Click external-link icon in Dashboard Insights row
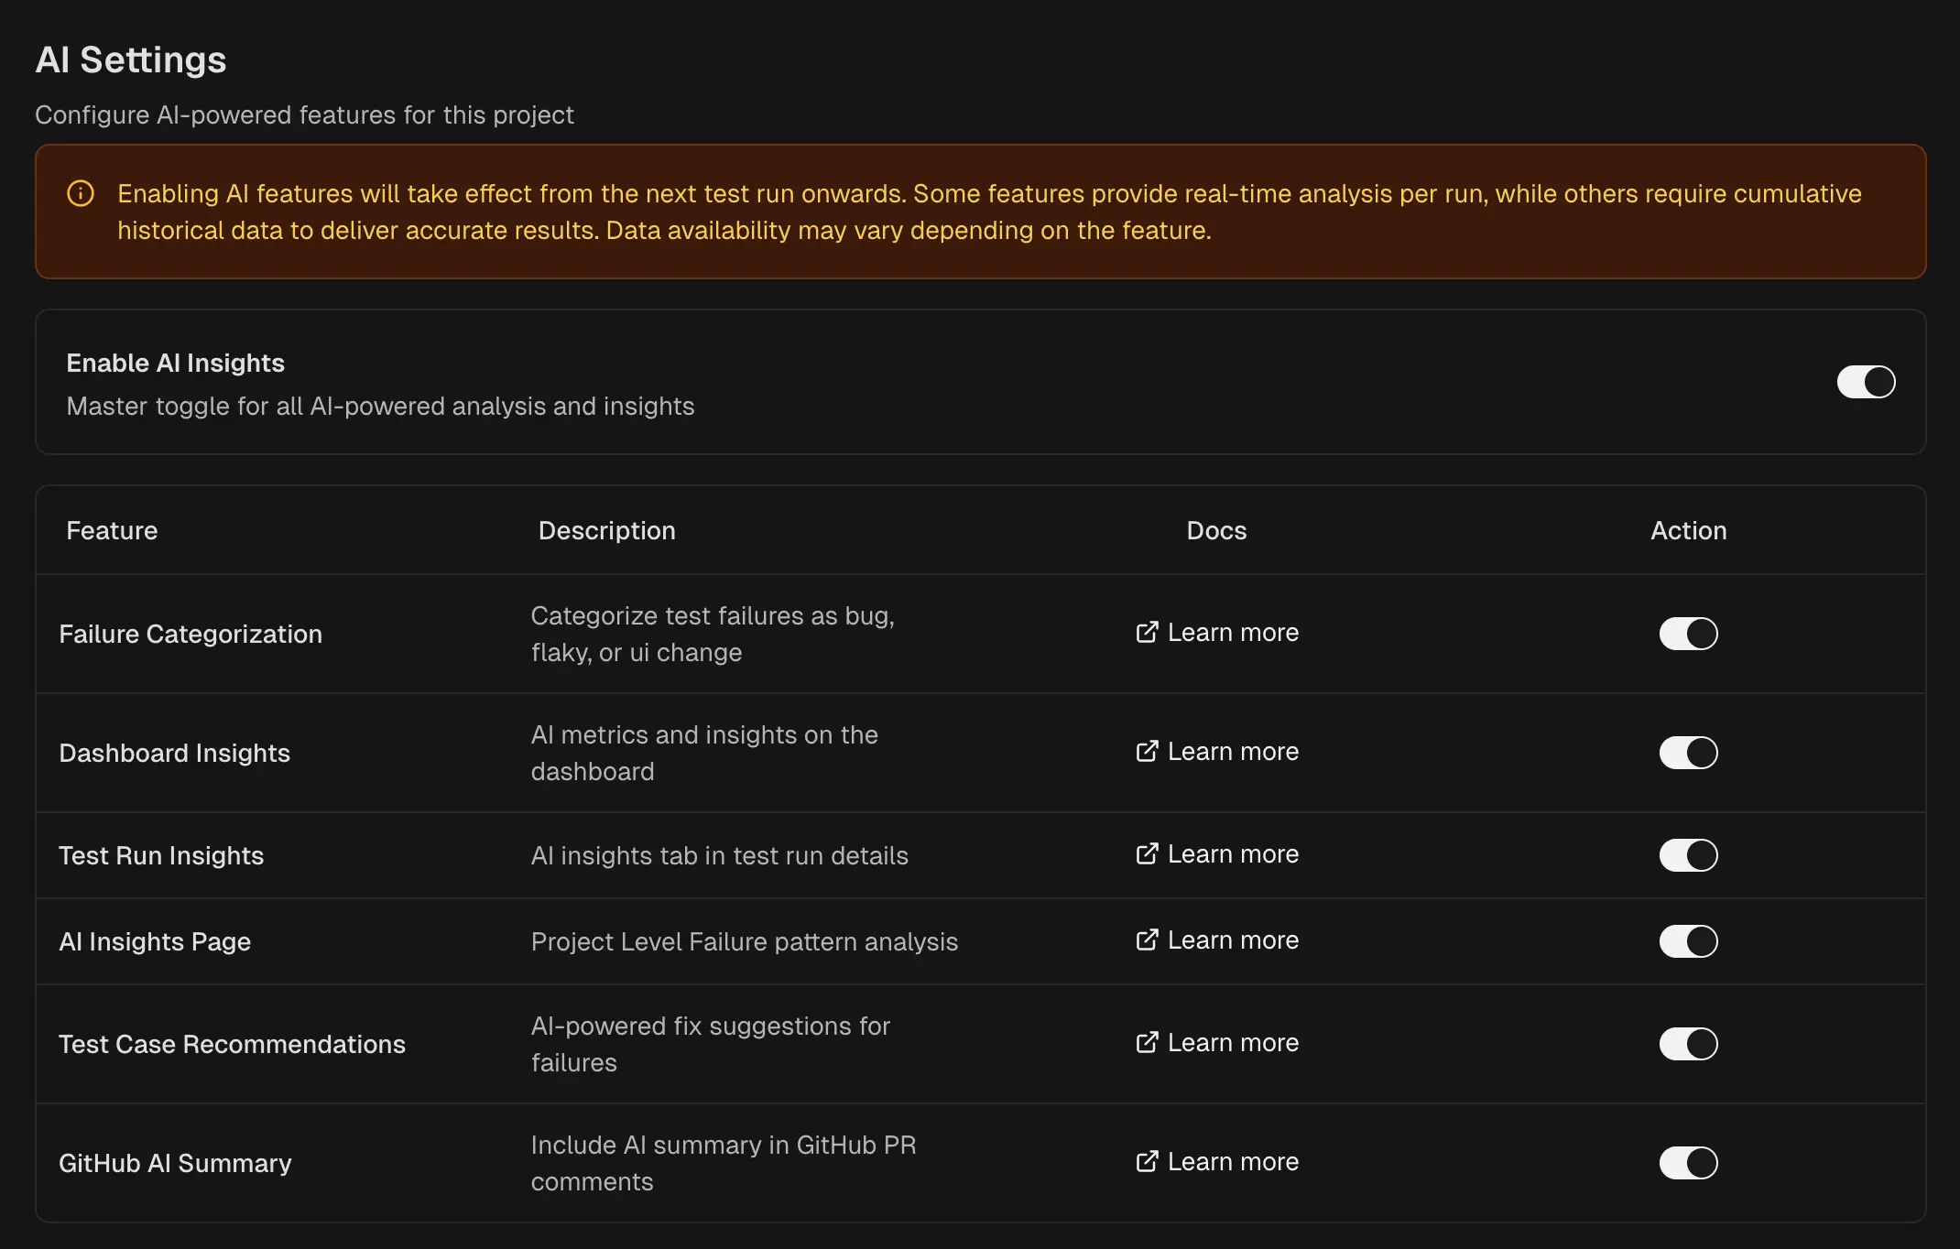 pos(1147,752)
